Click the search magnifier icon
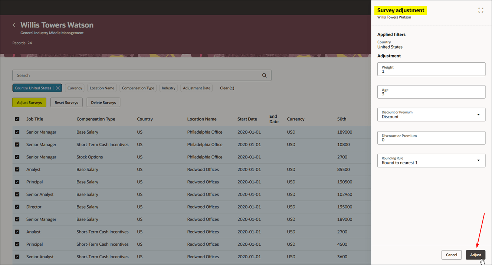 point(265,75)
